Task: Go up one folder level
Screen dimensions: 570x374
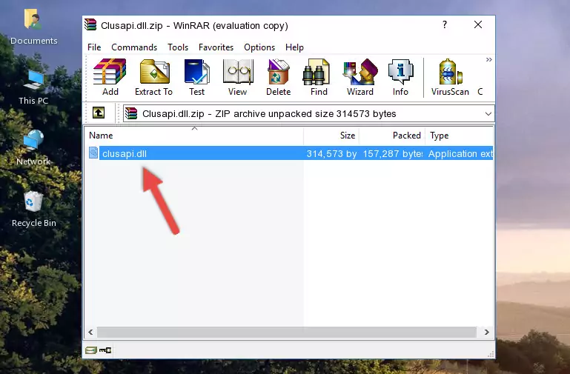Action: 99,113
